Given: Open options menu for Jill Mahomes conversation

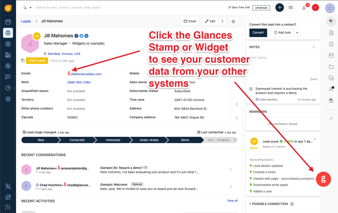Looking at the screenshot, I should point(231,170).
